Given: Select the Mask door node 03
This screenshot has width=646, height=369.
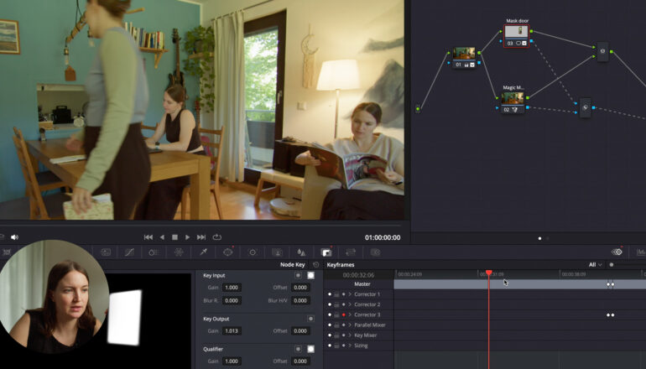Looking at the screenshot, I should pyautogui.click(x=516, y=36).
